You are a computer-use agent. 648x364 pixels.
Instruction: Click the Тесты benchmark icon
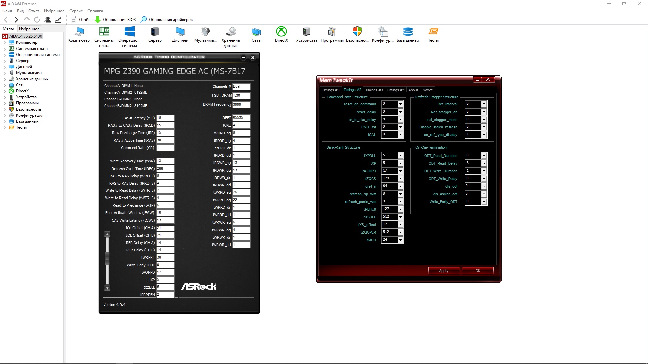point(433,32)
